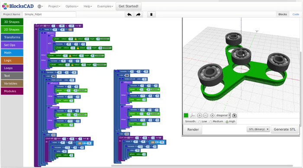Open the diagonal view dropdown
Viewport: 303px width, 168px height.
coord(223,116)
